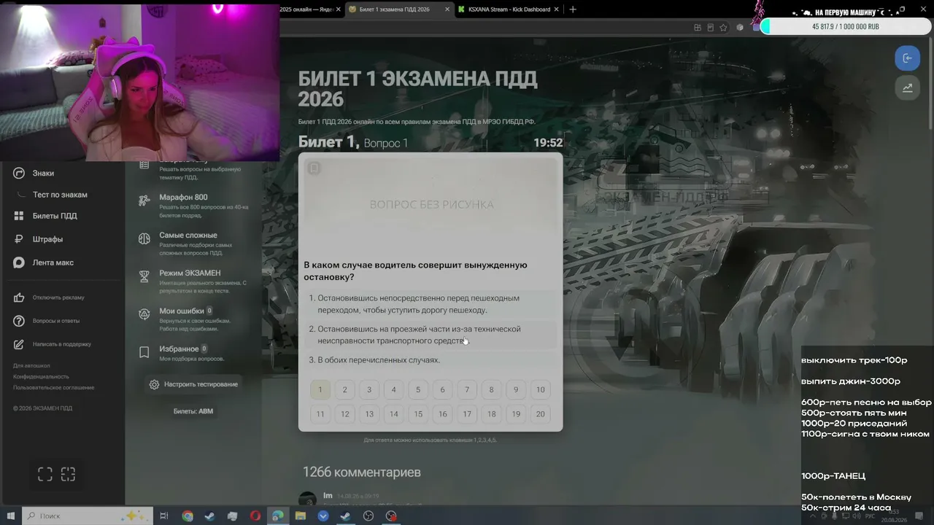Click the Билеты ПДД grid icon
Screen dimensions: 934x525
(19, 216)
